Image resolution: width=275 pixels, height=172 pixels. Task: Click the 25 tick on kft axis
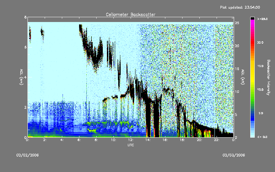(237, 23)
